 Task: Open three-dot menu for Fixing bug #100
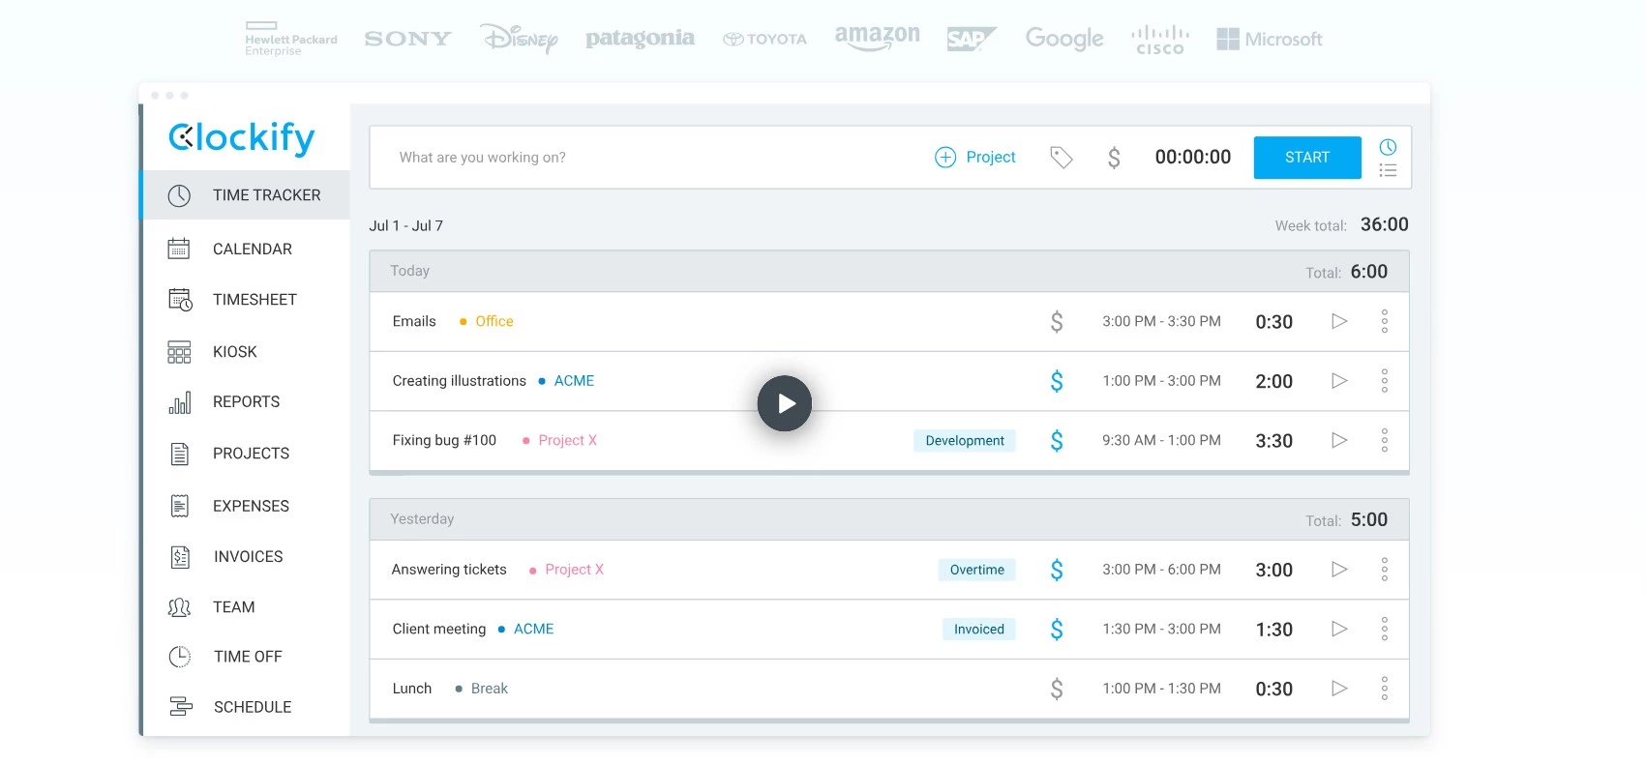pyautogui.click(x=1384, y=441)
